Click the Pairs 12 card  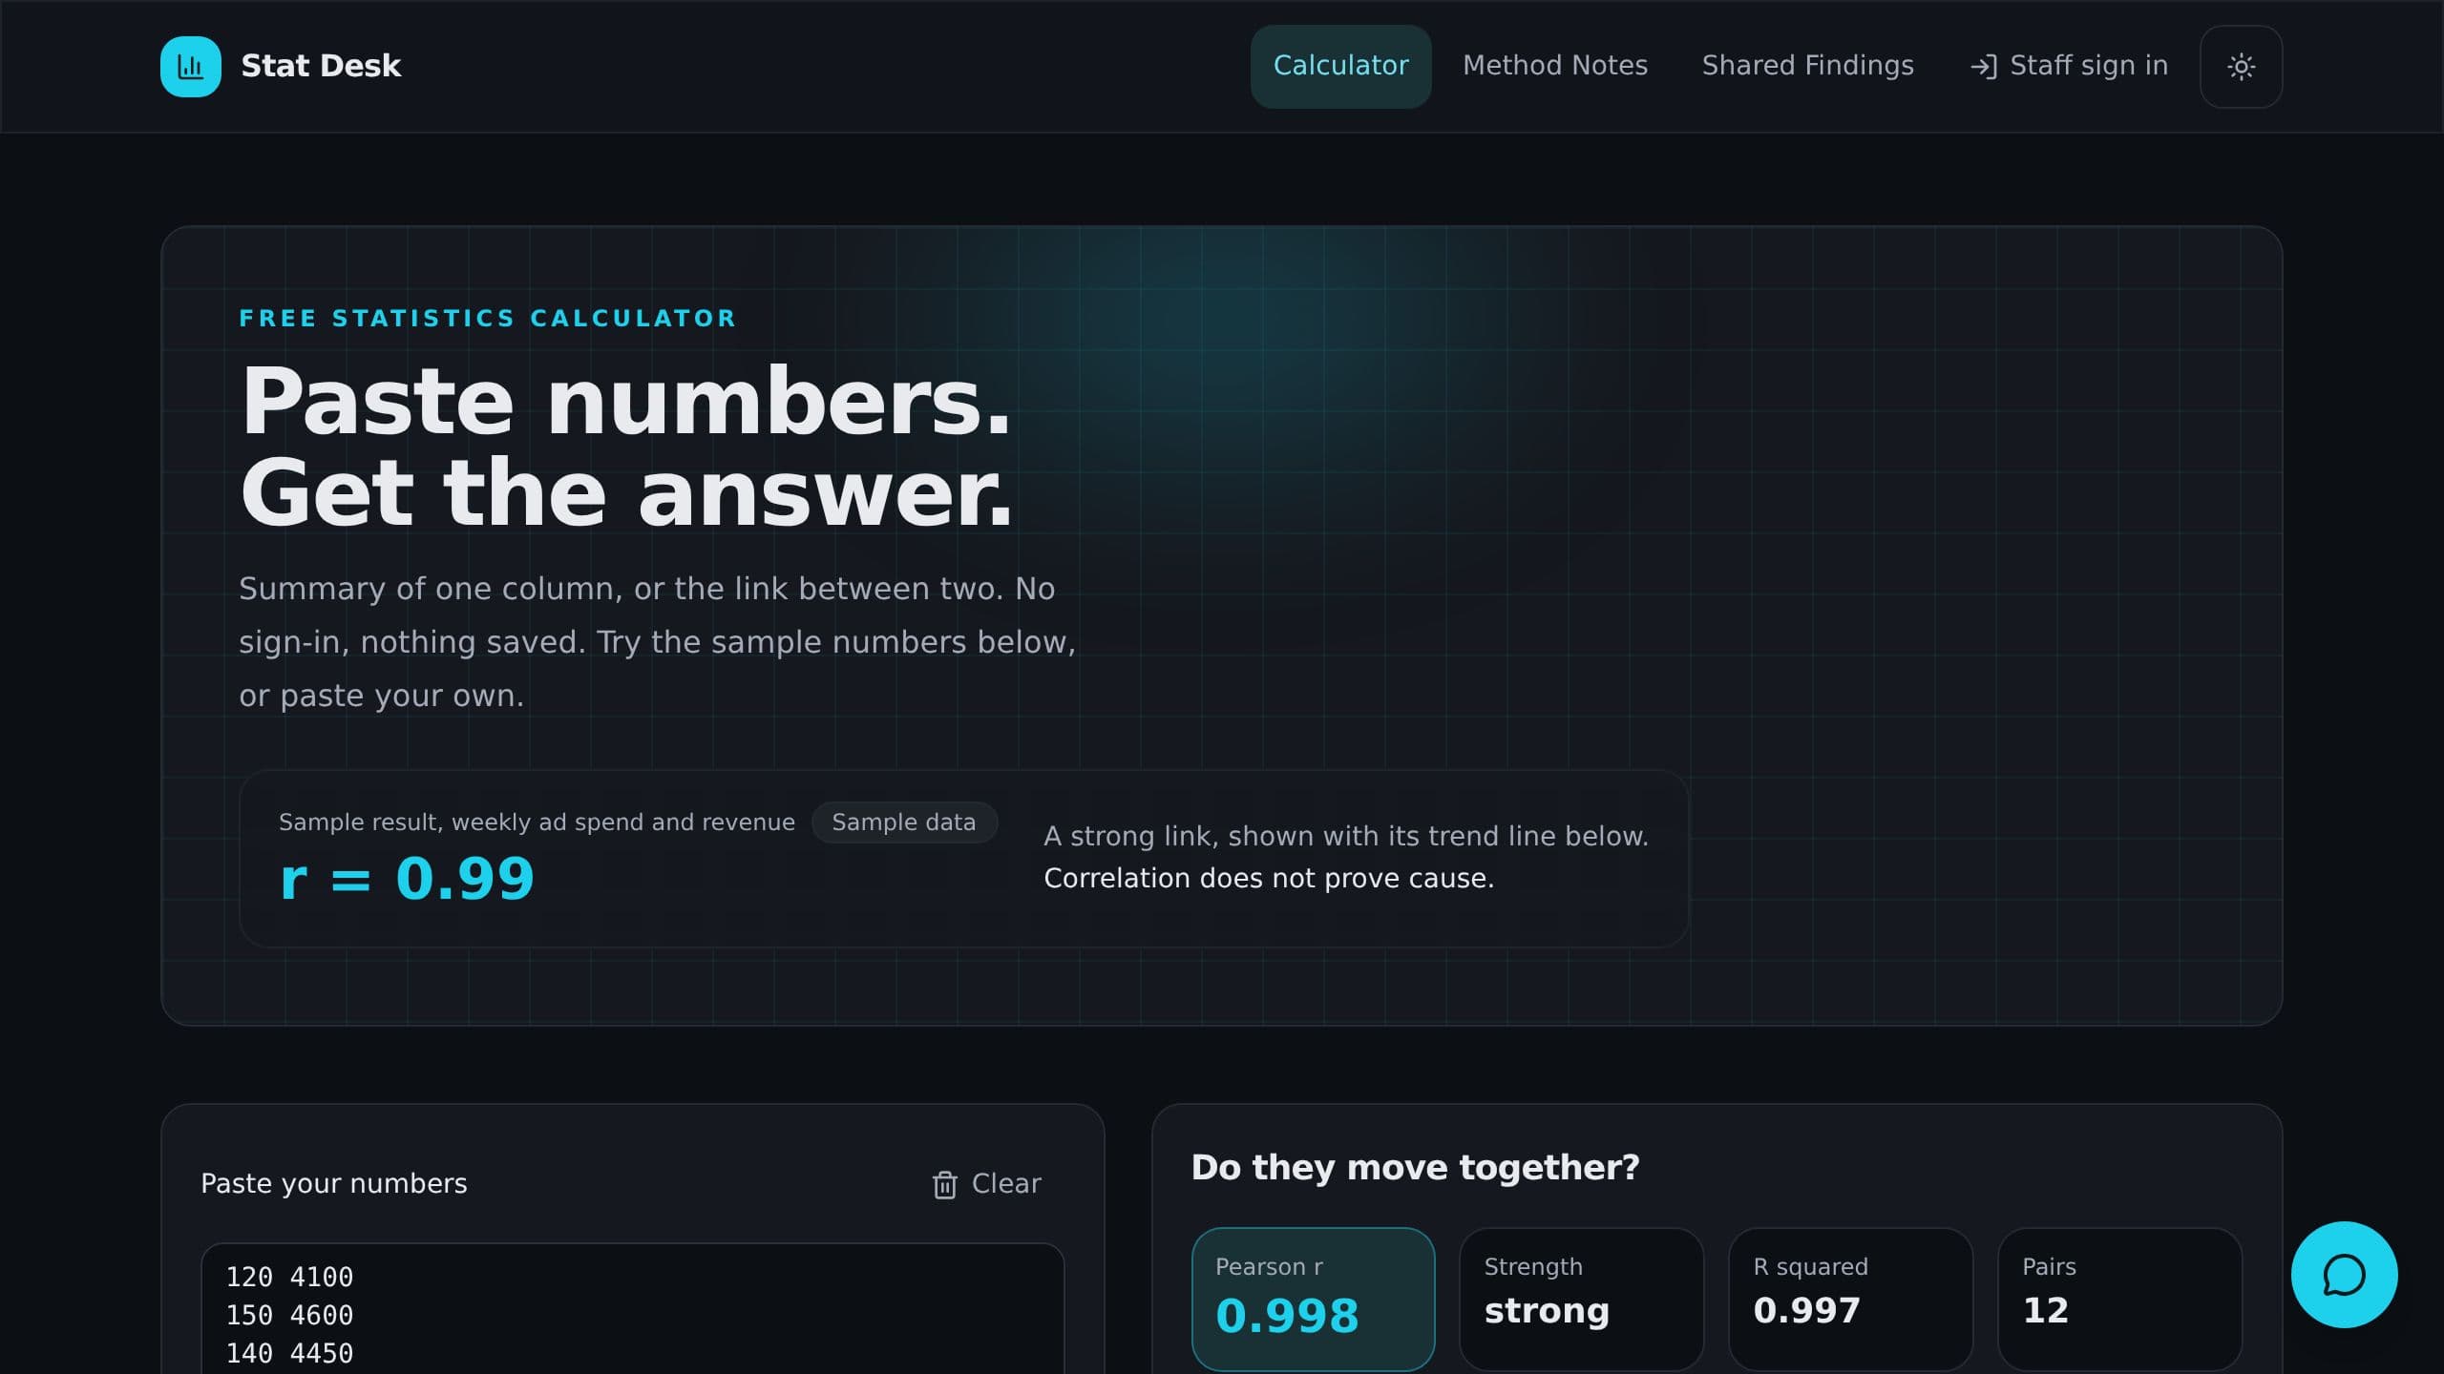(x=2119, y=1300)
